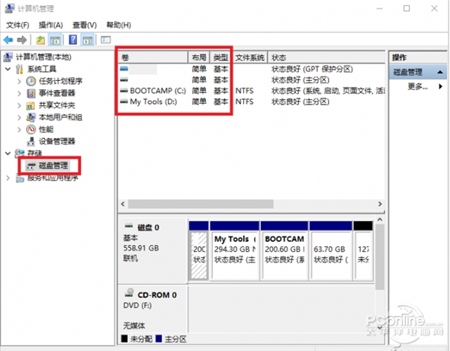Click the Back arrow toolbar icon

point(8,40)
